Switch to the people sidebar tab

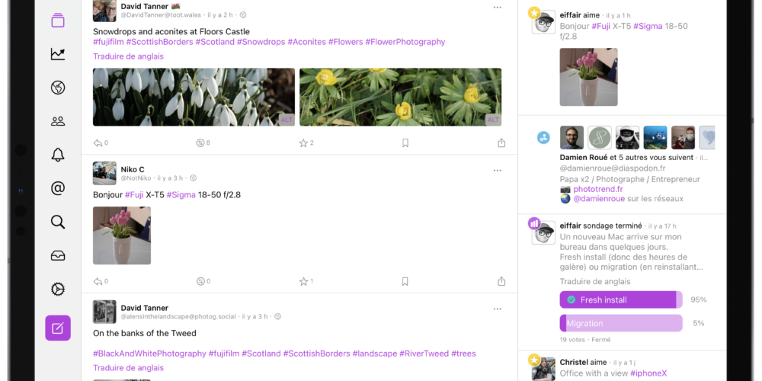(58, 121)
